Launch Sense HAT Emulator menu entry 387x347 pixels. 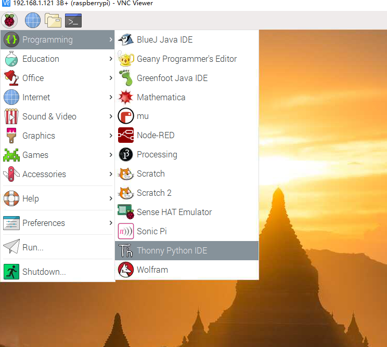point(187,212)
